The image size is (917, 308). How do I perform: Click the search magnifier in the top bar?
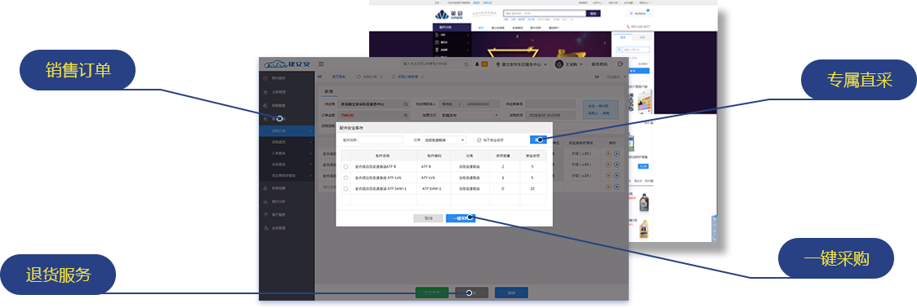[467, 64]
